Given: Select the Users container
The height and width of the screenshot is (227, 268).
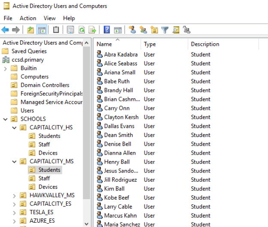Looking at the screenshot, I should point(27,111).
